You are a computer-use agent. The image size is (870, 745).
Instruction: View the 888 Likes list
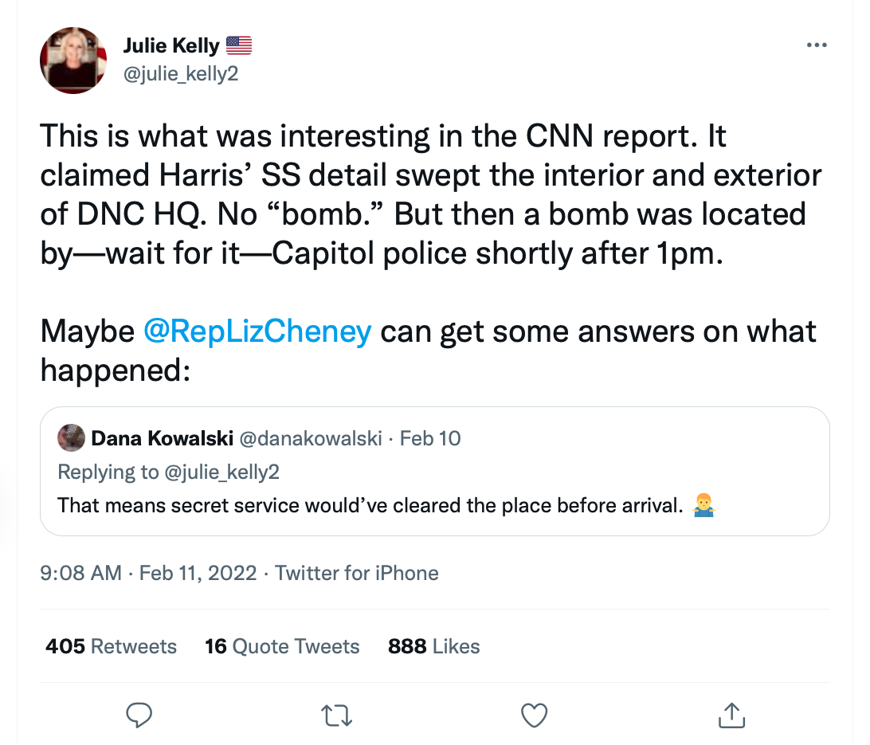(433, 645)
